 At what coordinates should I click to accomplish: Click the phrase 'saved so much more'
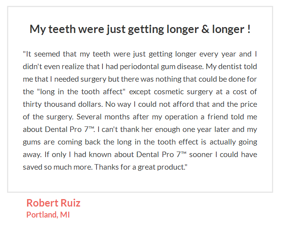coord(58,167)
